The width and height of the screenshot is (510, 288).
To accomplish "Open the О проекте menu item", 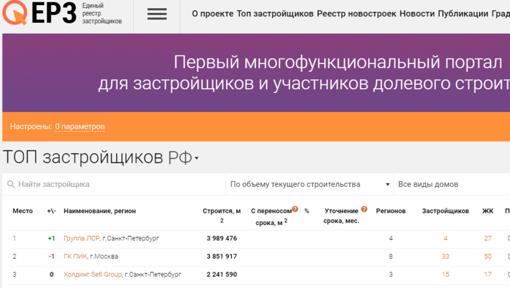I will tap(212, 14).
